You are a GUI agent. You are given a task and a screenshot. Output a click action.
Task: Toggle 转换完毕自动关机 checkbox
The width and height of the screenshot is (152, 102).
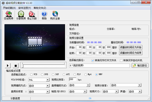(x=121, y=60)
